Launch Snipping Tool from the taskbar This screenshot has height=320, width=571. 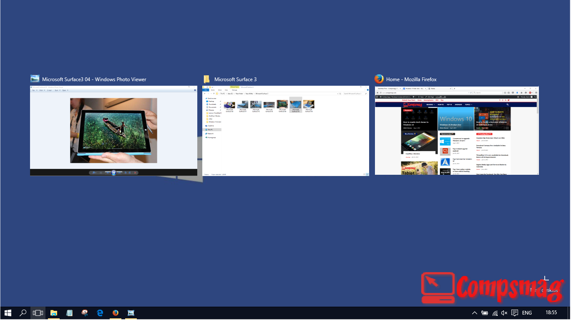click(x=85, y=313)
